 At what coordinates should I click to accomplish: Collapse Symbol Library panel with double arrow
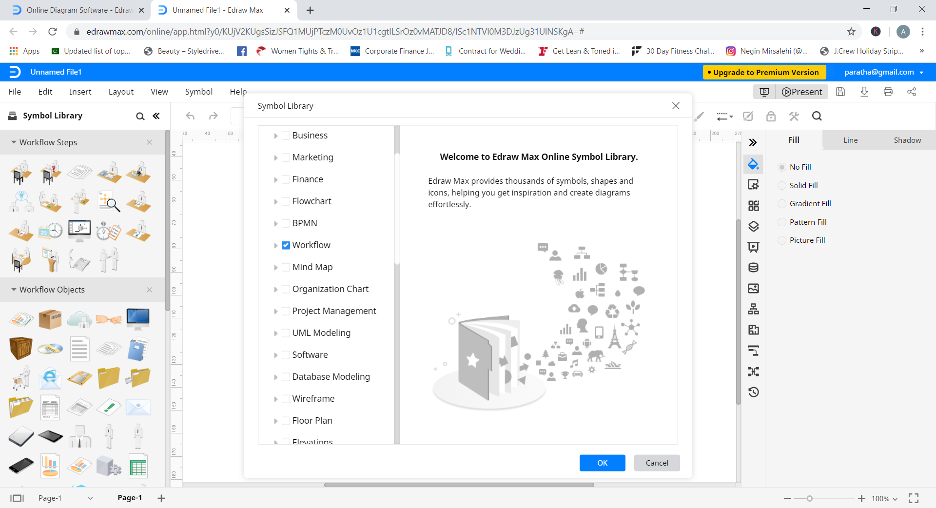(x=156, y=116)
